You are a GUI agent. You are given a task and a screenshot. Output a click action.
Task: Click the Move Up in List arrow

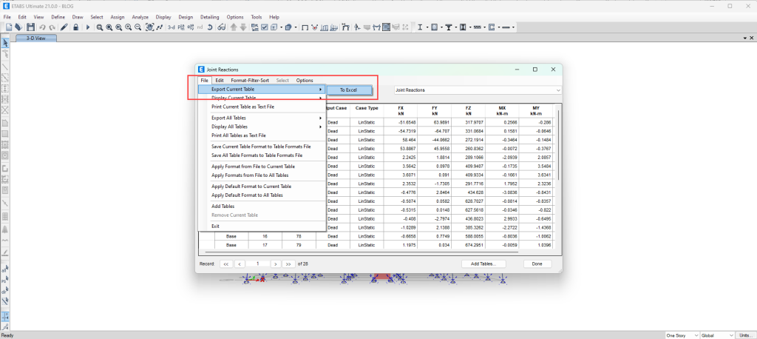click(x=234, y=27)
